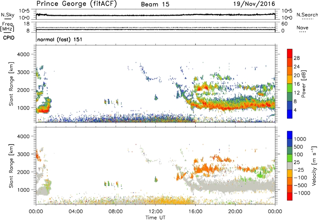The height and width of the screenshot is (220, 318).
Task: Pick the red bottom segment of velocity colour bar
Action: pos(290,197)
